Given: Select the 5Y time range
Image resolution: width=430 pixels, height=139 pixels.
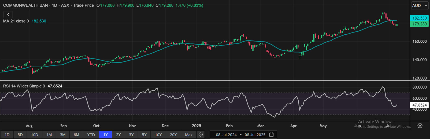Looking at the screenshot, I should (x=144, y=135).
